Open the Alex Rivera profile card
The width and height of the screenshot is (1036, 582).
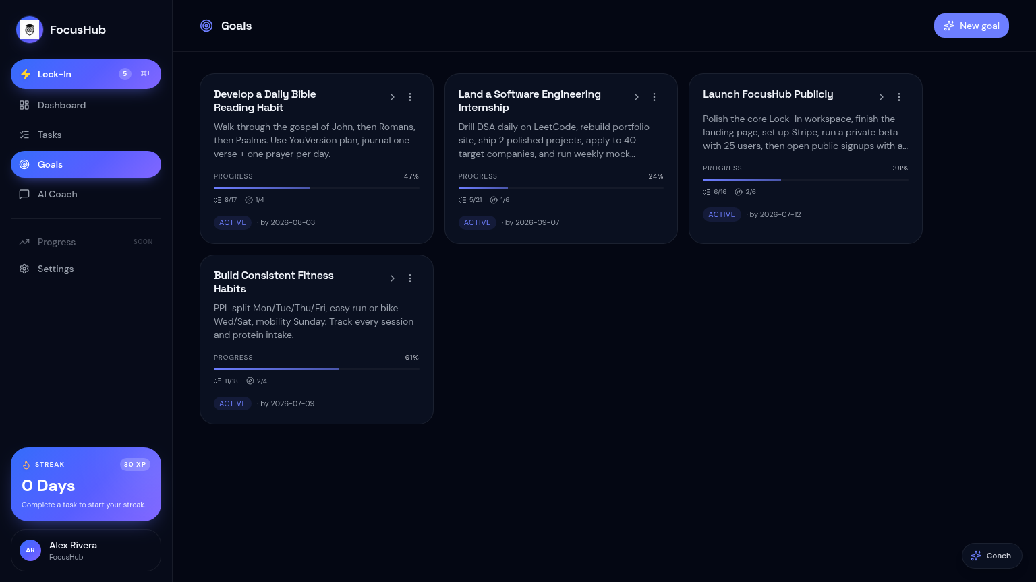pyautogui.click(x=86, y=550)
